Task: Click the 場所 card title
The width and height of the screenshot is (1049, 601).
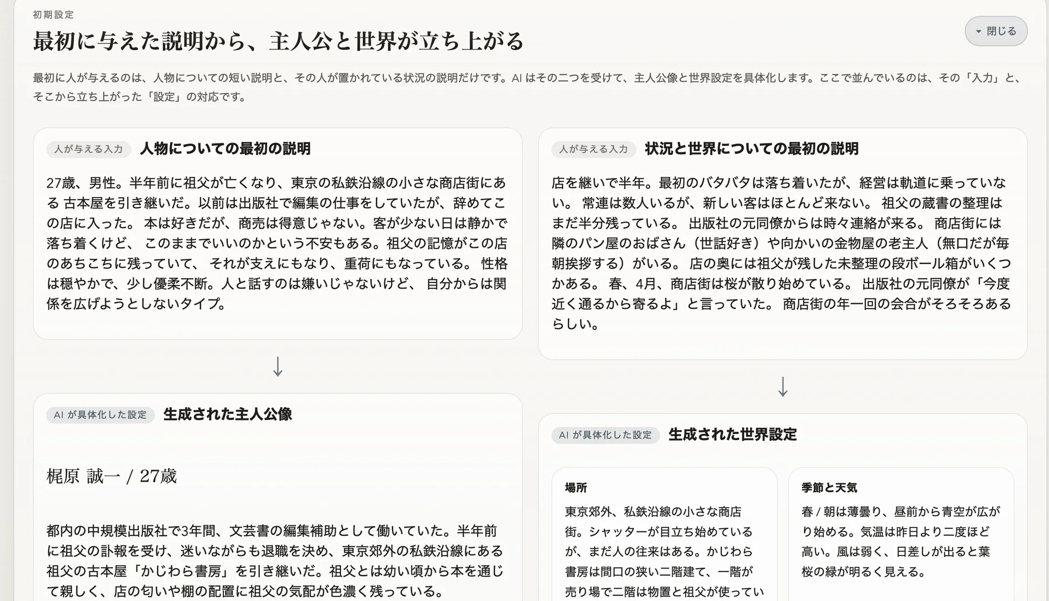Action: pos(576,487)
